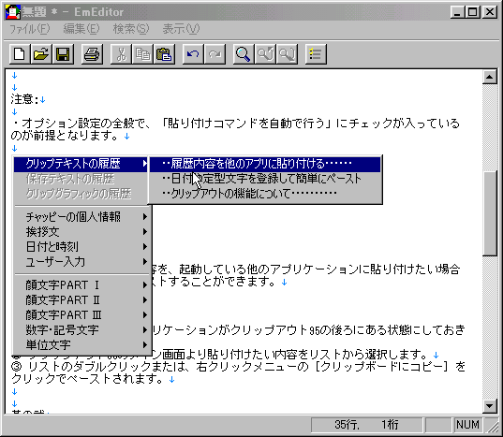Click the Print toolbar icon

(x=92, y=54)
